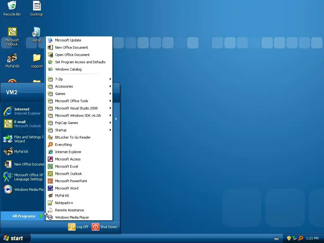Viewport: 324px width, 243px height.
Task: Click the on-screen keyboard taskbar icon
Action: click(277, 239)
